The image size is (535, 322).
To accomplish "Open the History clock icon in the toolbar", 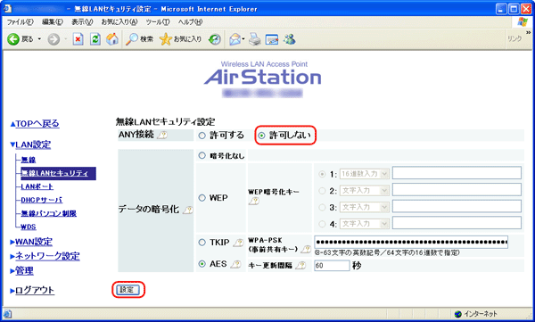I will pos(215,39).
